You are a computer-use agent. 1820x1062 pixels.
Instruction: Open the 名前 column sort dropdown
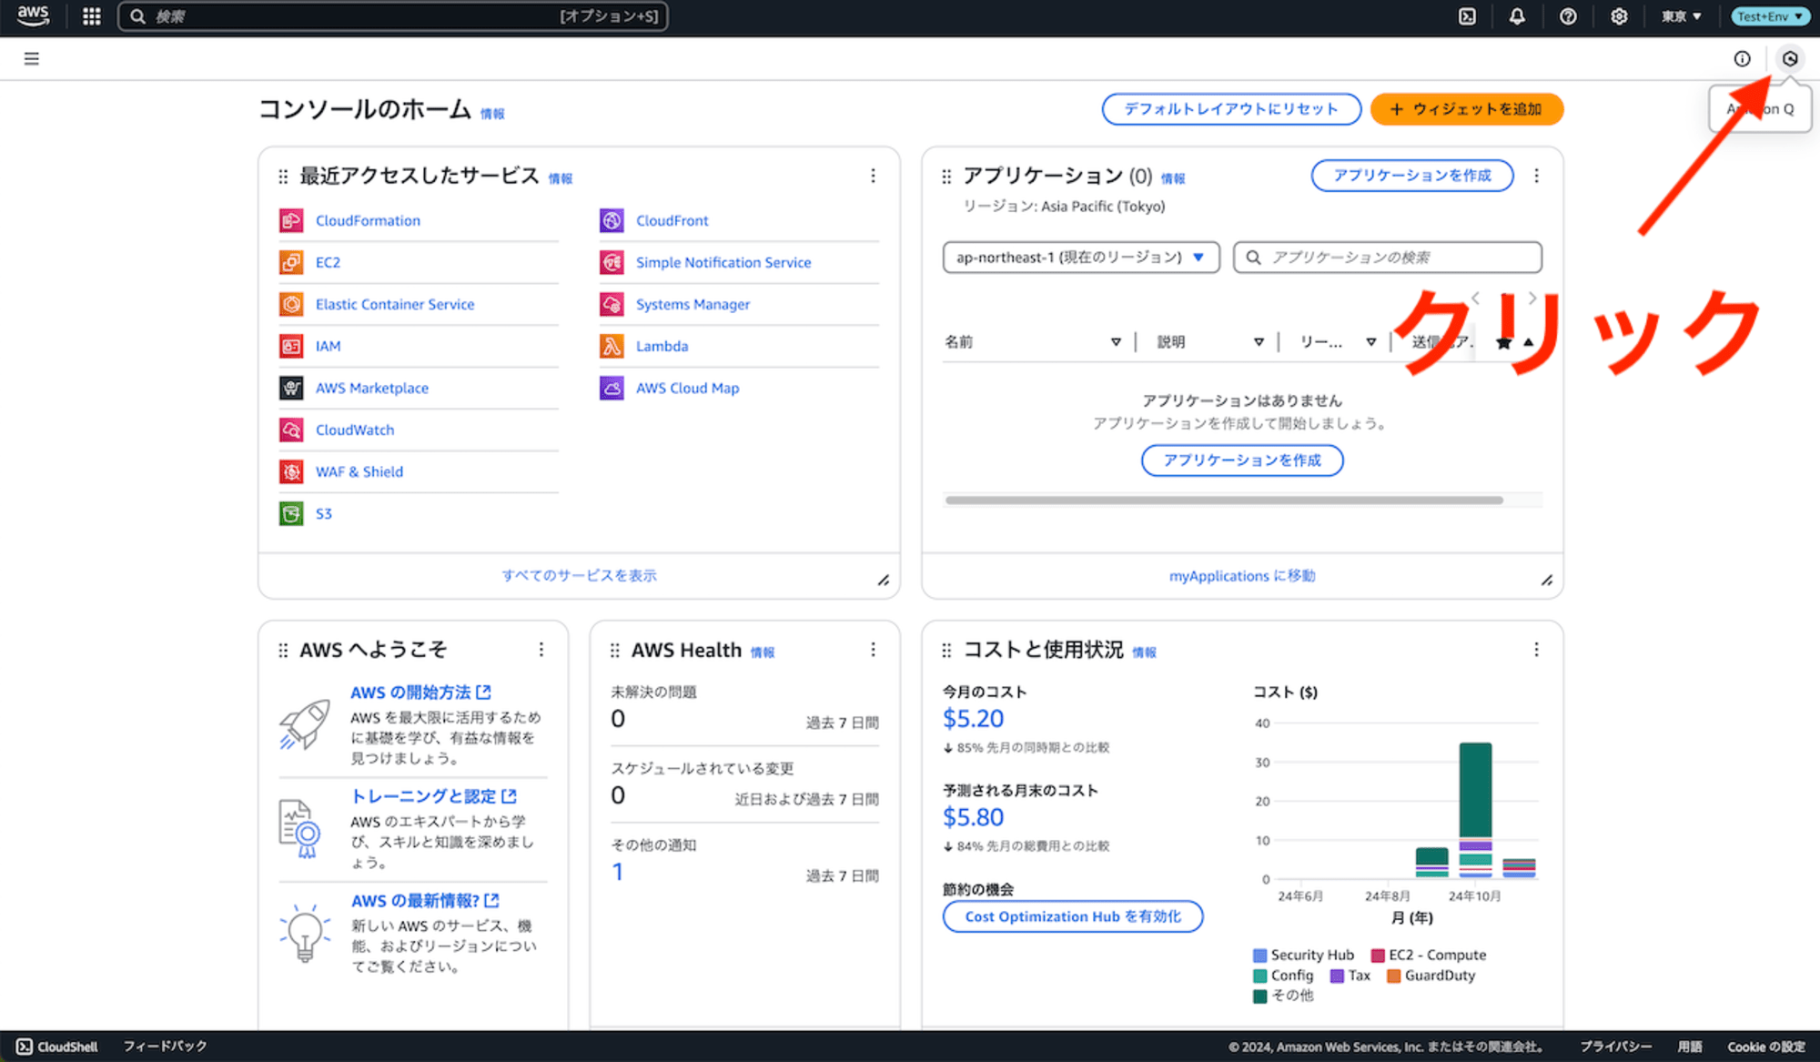click(x=1116, y=342)
